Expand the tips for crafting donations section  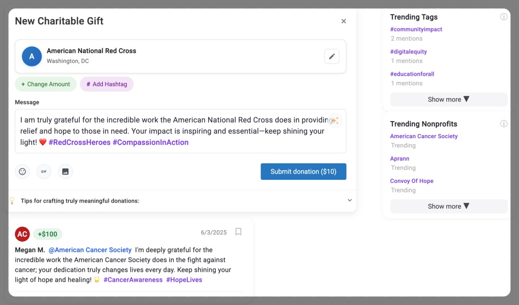point(349,201)
